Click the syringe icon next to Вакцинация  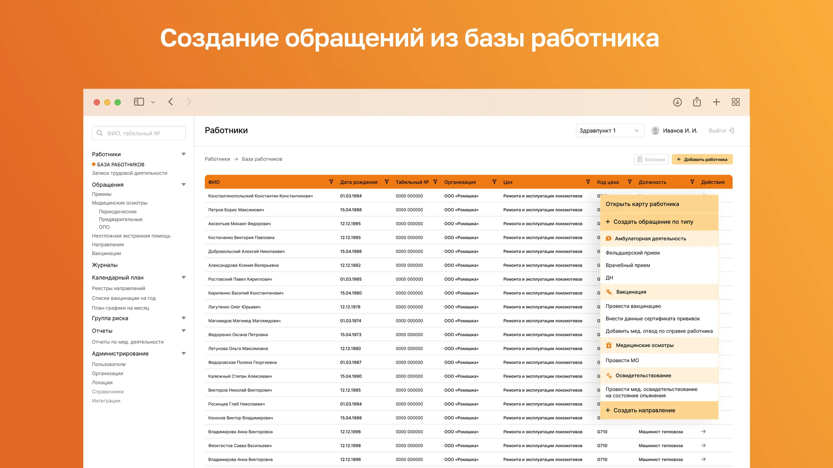pyautogui.click(x=609, y=292)
